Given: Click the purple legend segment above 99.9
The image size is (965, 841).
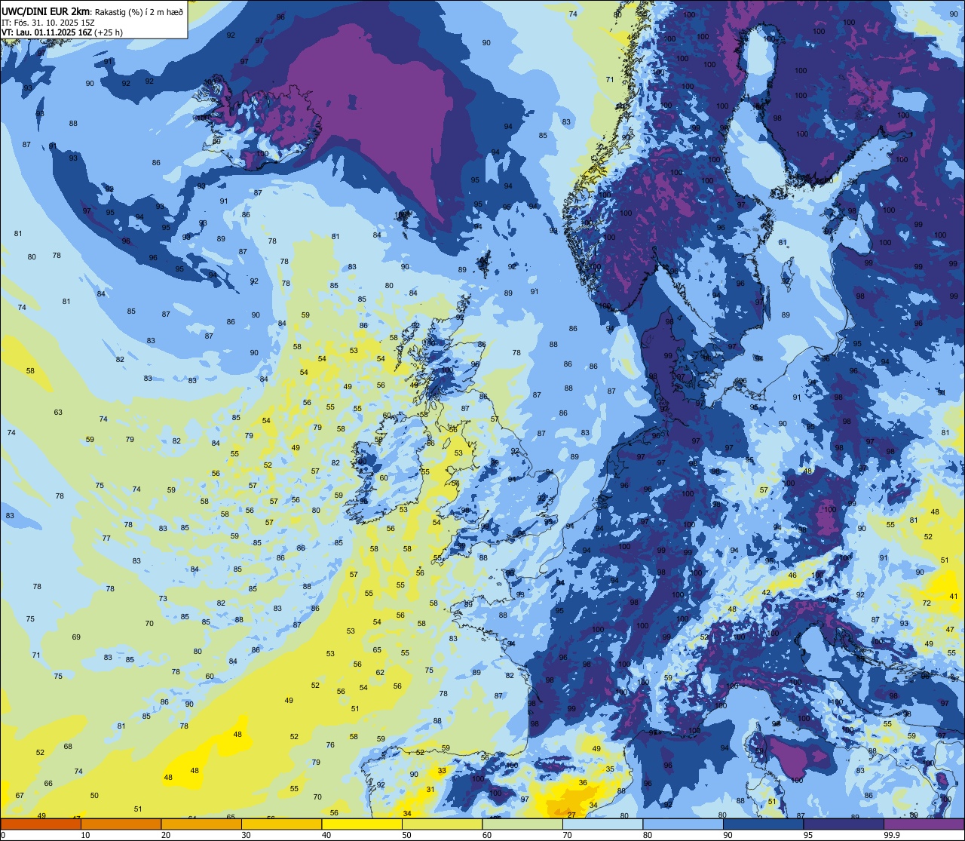Looking at the screenshot, I should 924,824.
